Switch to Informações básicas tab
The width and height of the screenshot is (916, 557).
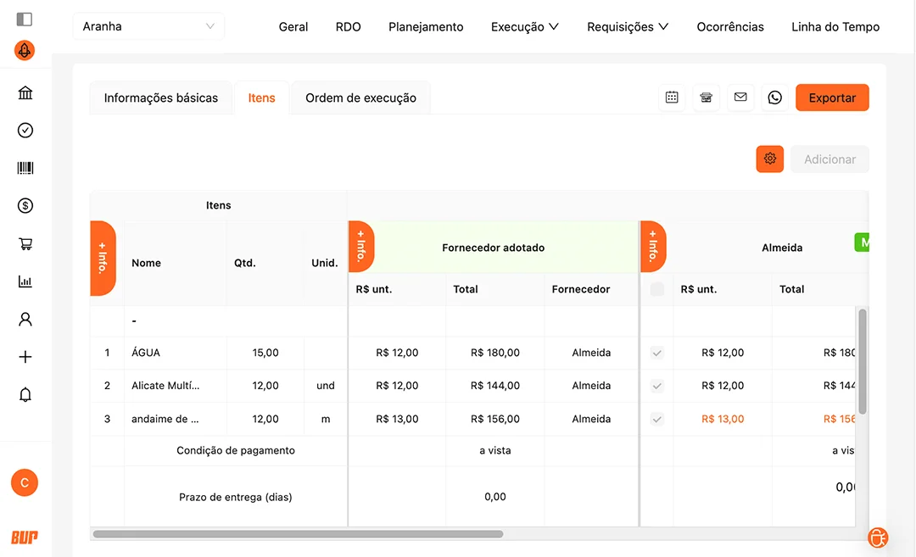coord(161,97)
